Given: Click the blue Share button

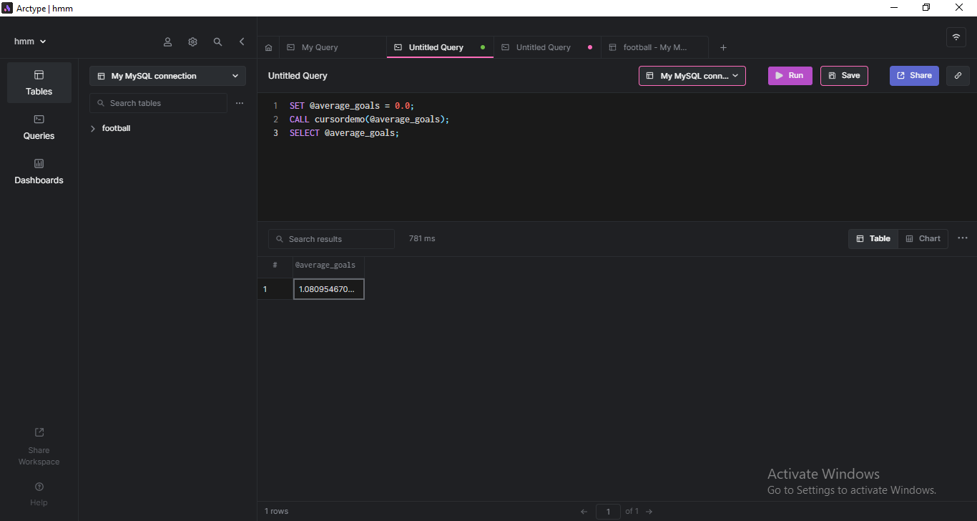Looking at the screenshot, I should [914, 76].
